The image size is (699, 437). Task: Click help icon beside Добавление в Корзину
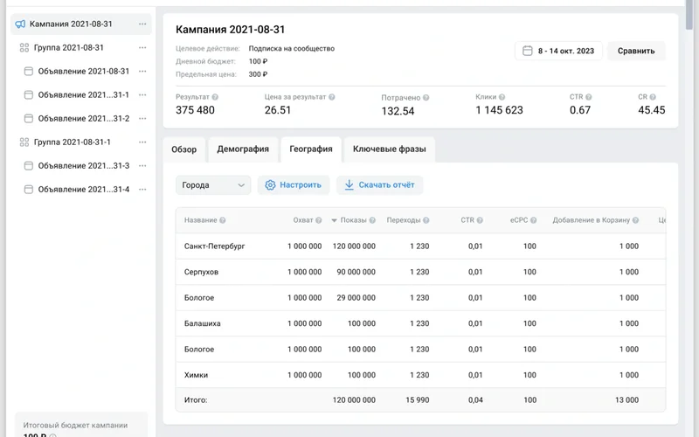pos(636,220)
